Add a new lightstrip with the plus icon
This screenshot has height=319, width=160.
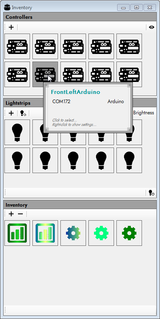coord(11,113)
